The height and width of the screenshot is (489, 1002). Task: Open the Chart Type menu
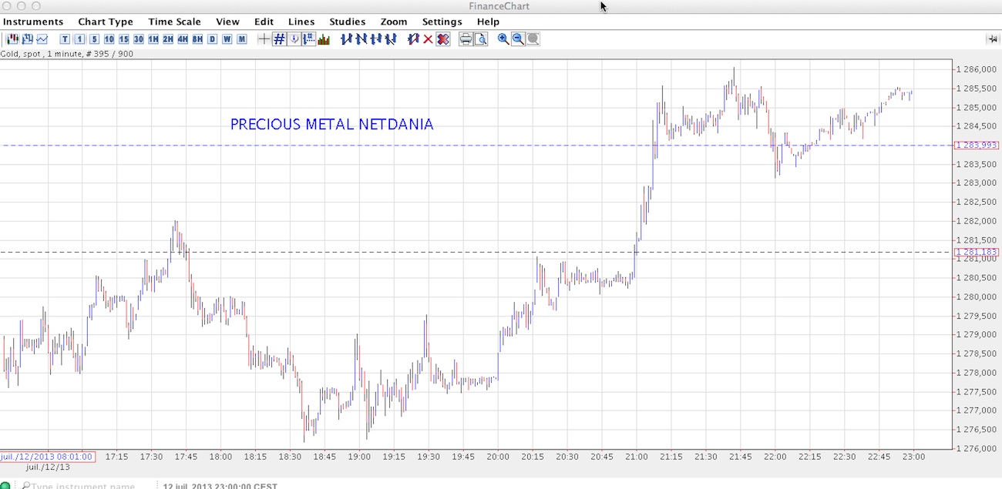pyautogui.click(x=106, y=22)
